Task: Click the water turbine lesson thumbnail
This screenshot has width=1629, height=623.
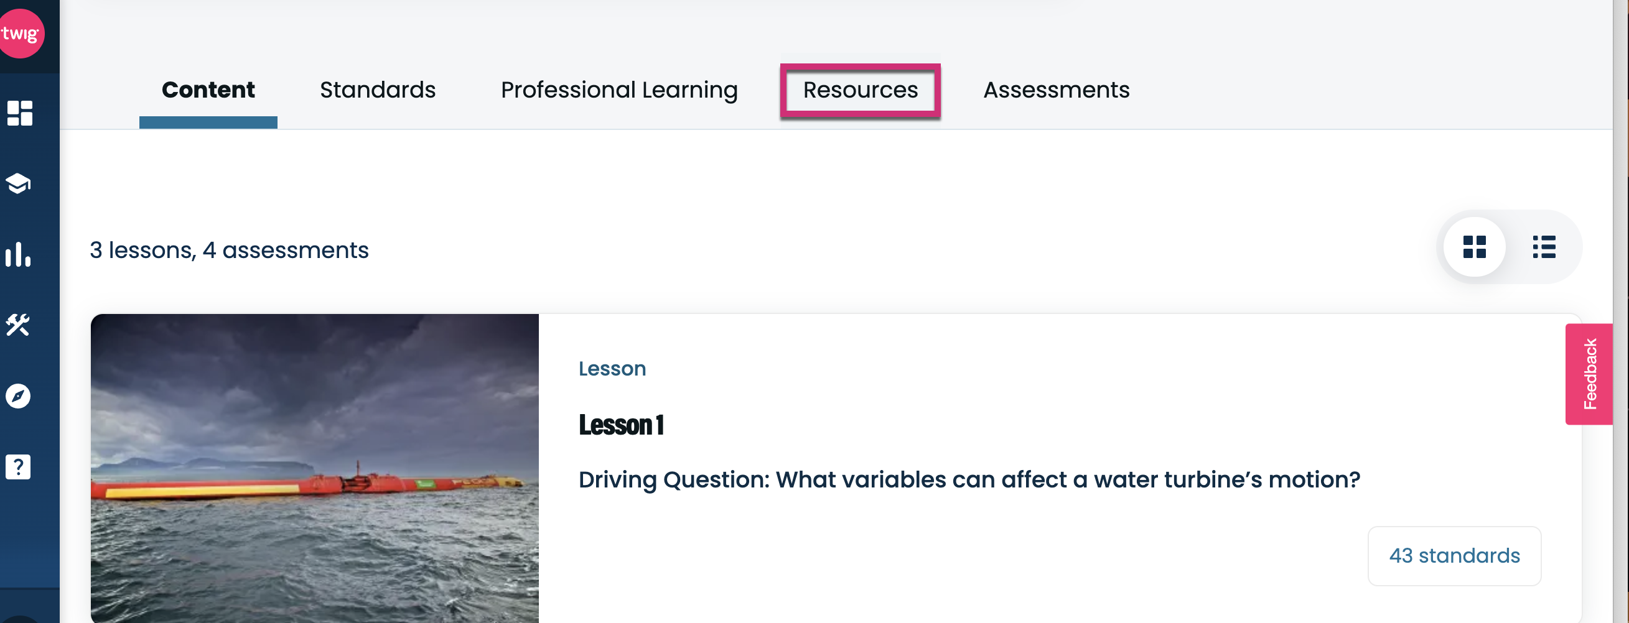Action: click(x=314, y=468)
